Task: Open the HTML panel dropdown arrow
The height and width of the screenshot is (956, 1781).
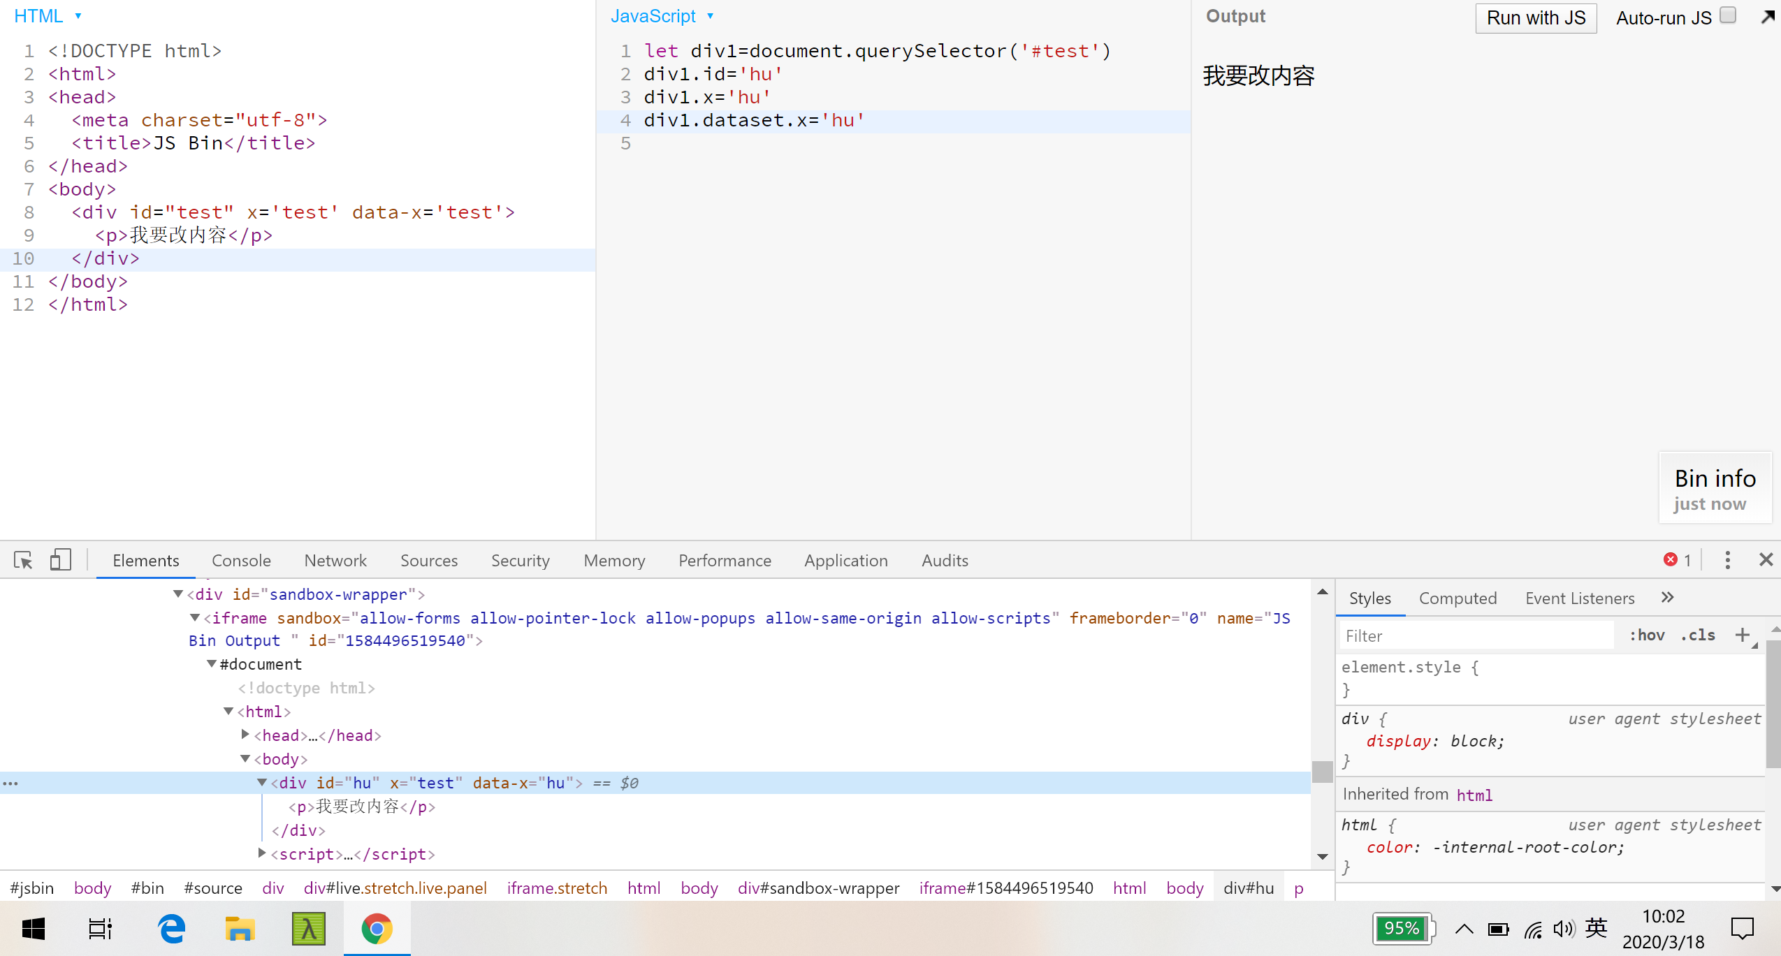Action: (x=78, y=16)
